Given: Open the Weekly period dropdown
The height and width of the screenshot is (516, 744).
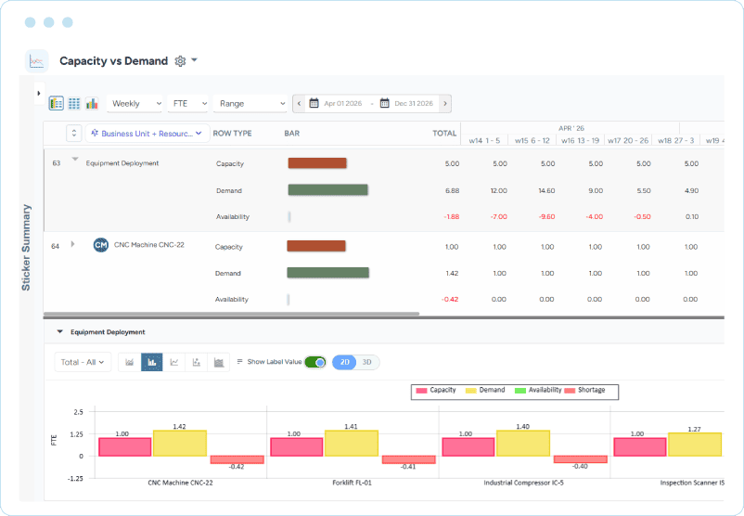Looking at the screenshot, I should click(135, 104).
